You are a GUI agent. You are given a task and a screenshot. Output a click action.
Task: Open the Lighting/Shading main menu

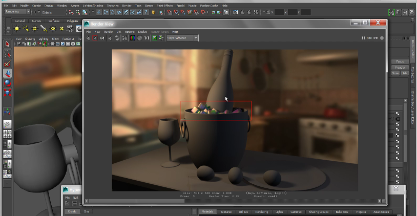coord(93,6)
